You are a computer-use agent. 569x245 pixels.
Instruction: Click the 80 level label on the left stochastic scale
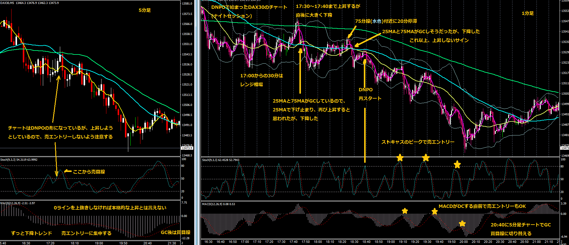click(183, 166)
